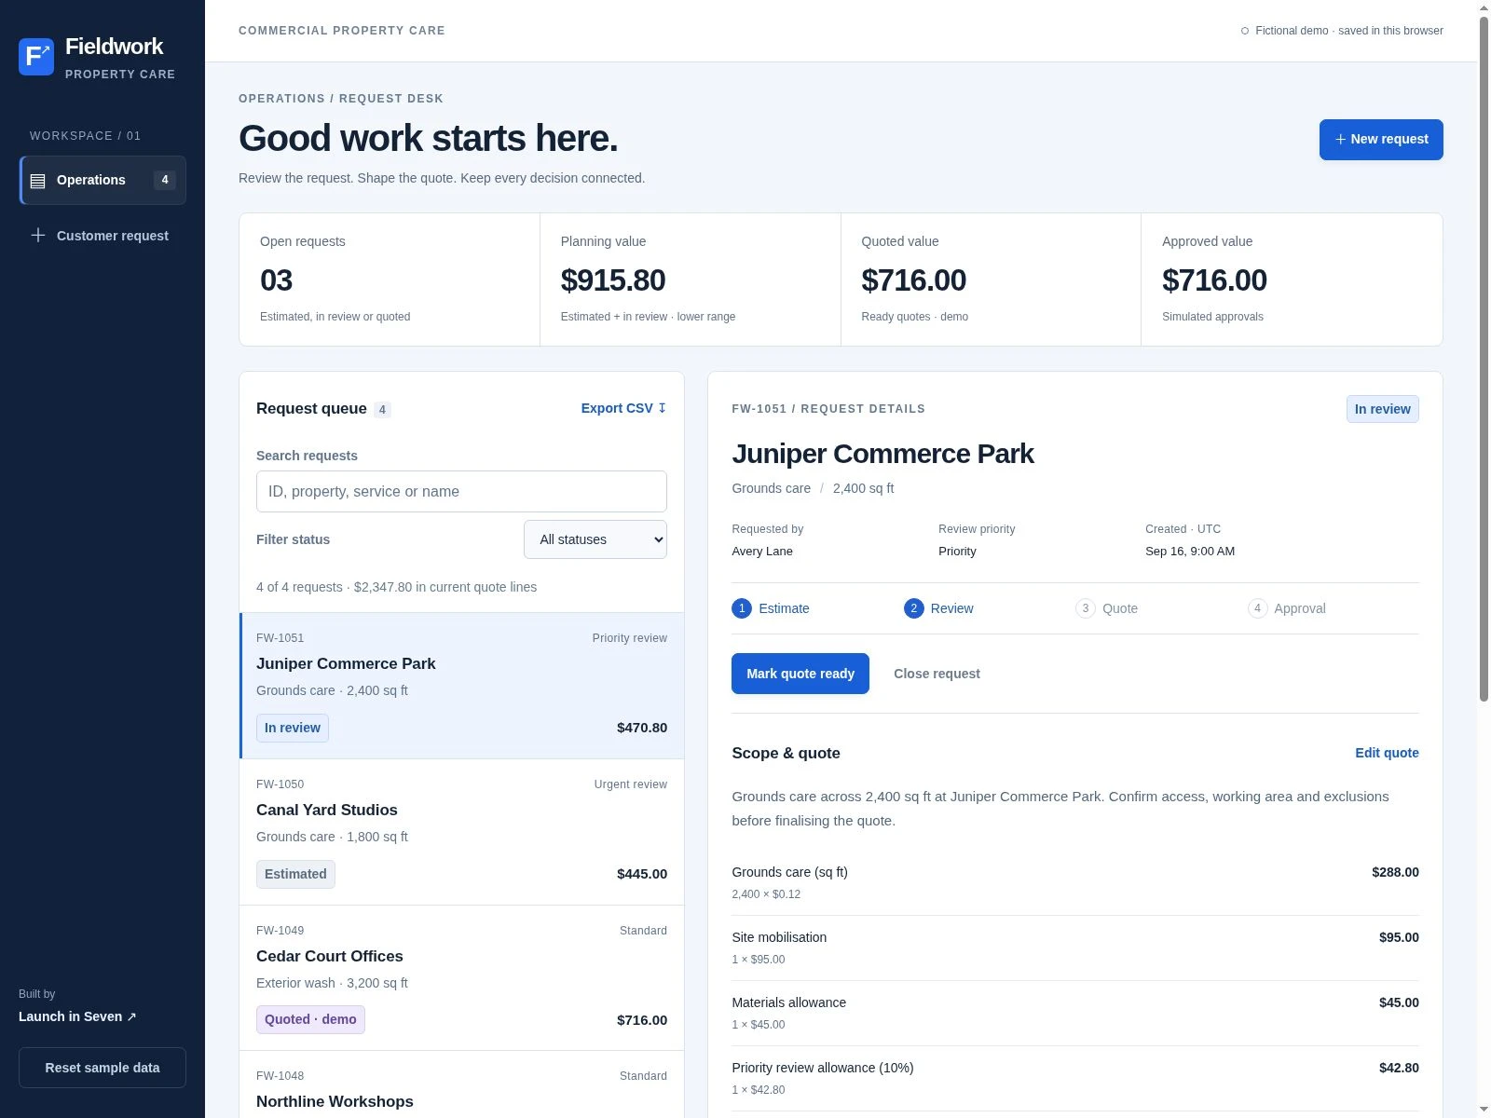The height and width of the screenshot is (1118, 1491).
Task: Open the Edit quote link
Action: [1387, 753]
